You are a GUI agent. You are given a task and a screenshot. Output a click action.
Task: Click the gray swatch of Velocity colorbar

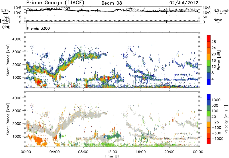(x=209, y=119)
